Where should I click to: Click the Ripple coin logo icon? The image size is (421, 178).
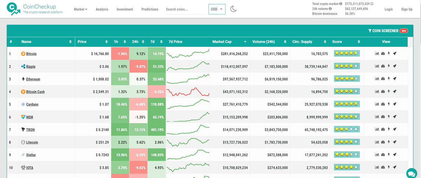[x=23, y=66]
